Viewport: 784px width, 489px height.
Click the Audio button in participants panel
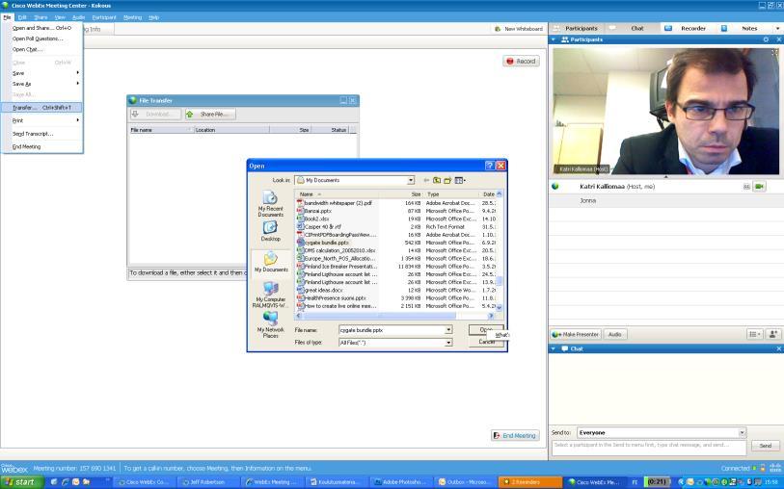click(x=614, y=334)
